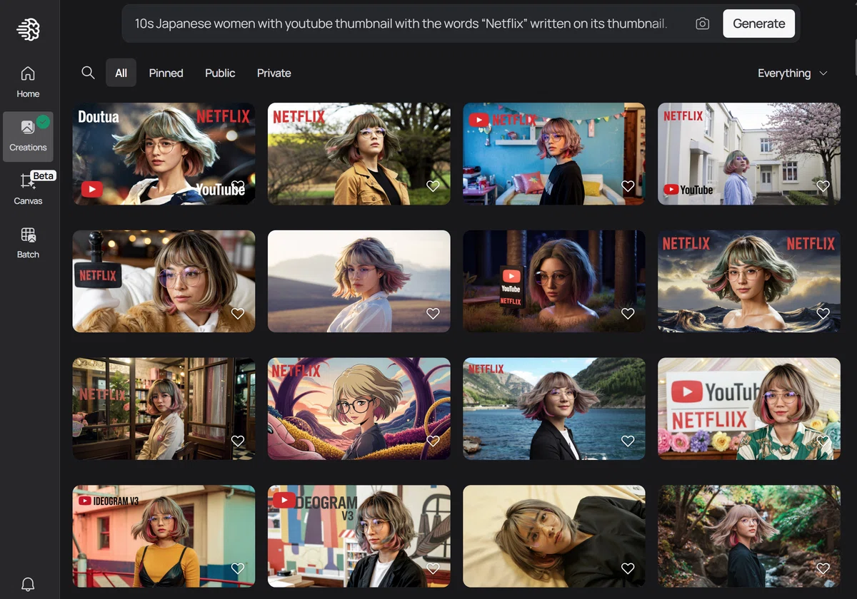Heart the ocean waves Netflix image
The image size is (857, 599).
click(x=823, y=313)
